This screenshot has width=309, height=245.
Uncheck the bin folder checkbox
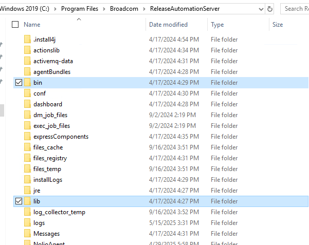pos(19,83)
